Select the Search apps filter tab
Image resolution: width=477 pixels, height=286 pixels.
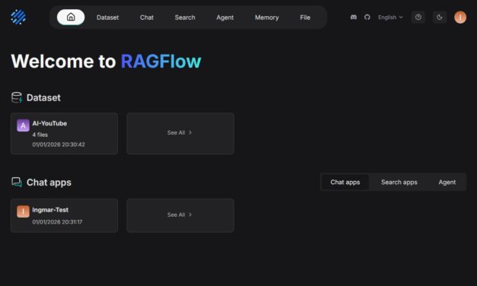pyautogui.click(x=399, y=183)
